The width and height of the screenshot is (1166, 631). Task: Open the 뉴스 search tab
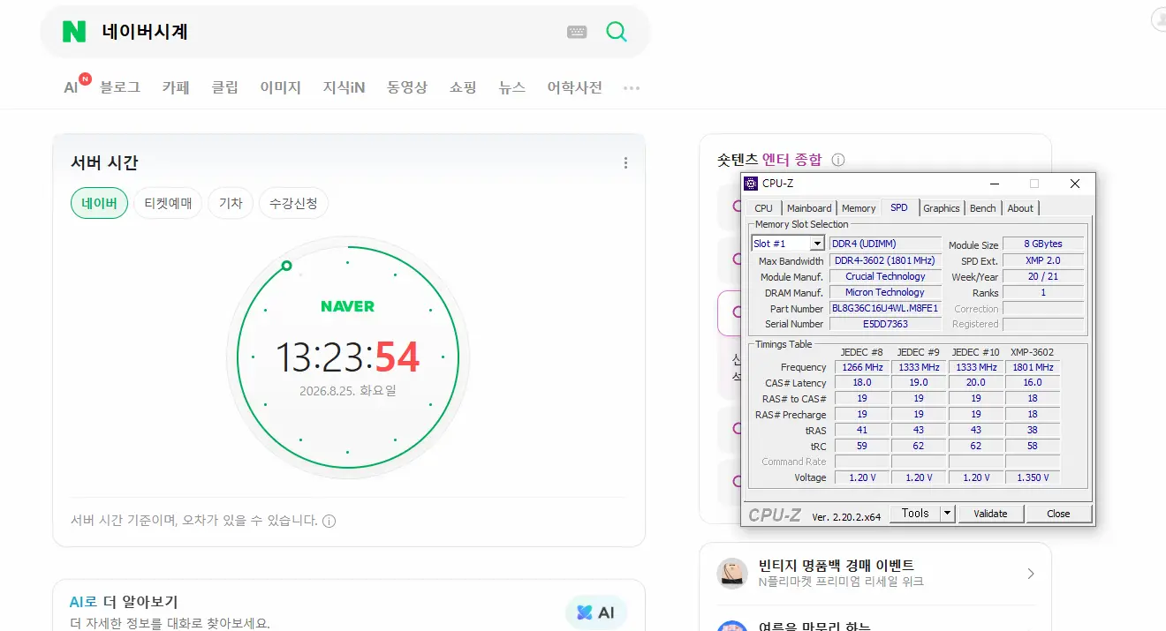(x=512, y=87)
